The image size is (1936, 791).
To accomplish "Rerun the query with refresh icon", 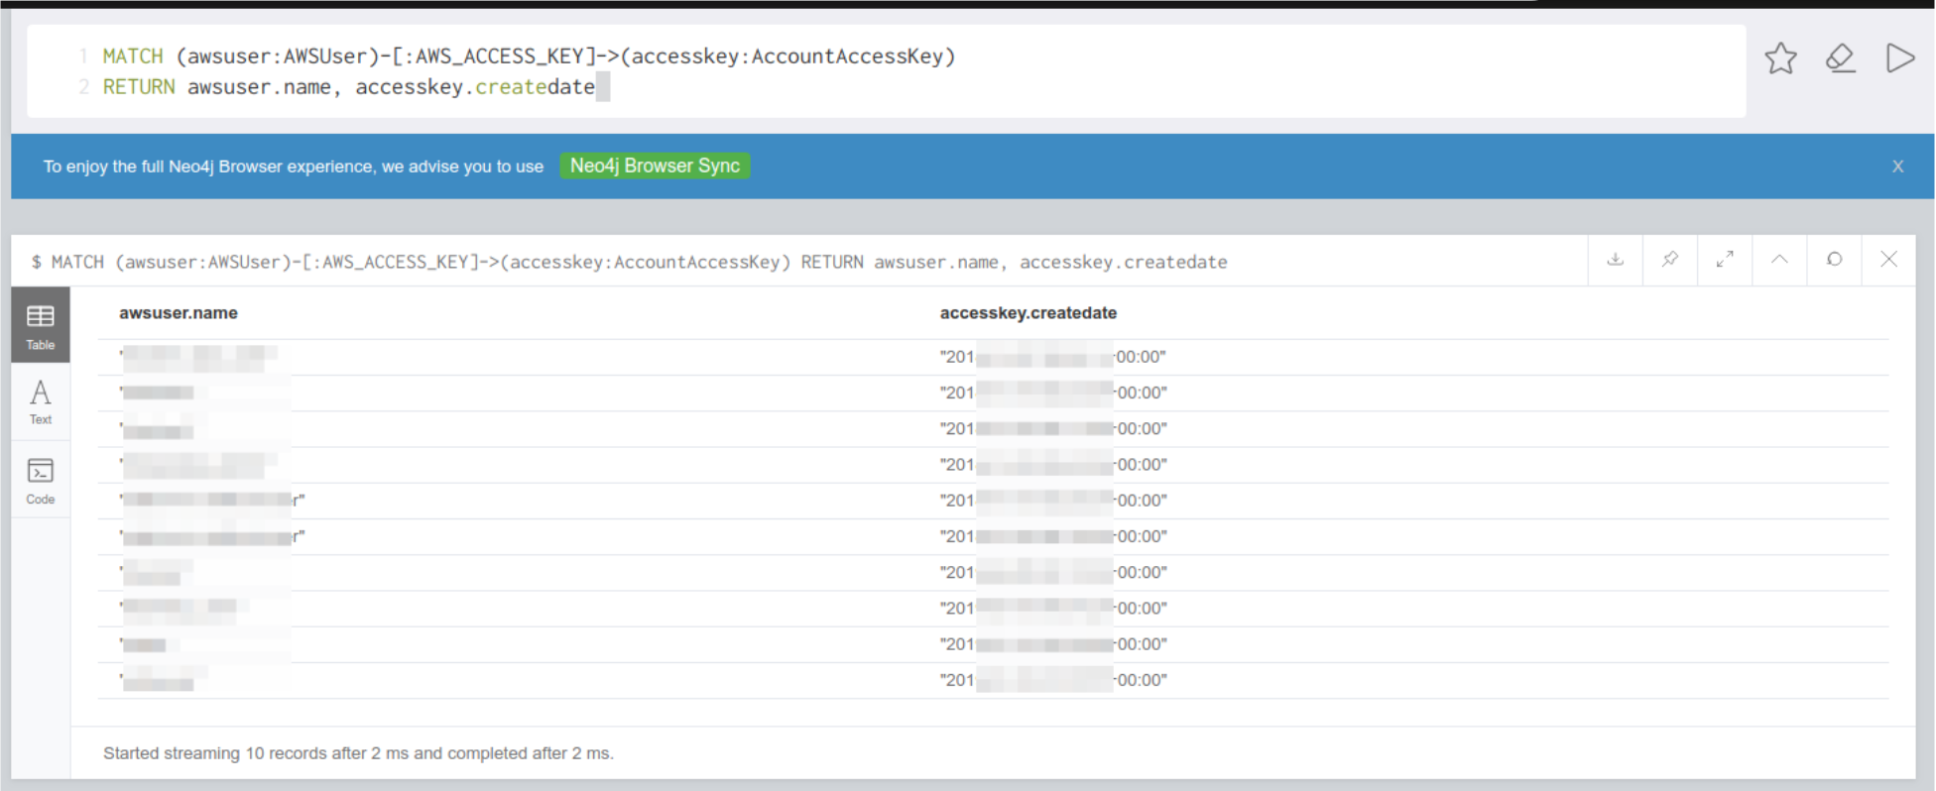I will pyautogui.click(x=1834, y=260).
